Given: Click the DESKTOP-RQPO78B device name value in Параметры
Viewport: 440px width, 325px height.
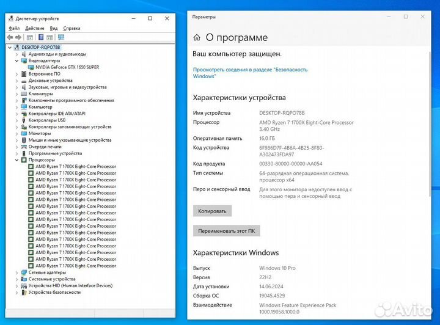Looking at the screenshot, I should tap(282, 113).
